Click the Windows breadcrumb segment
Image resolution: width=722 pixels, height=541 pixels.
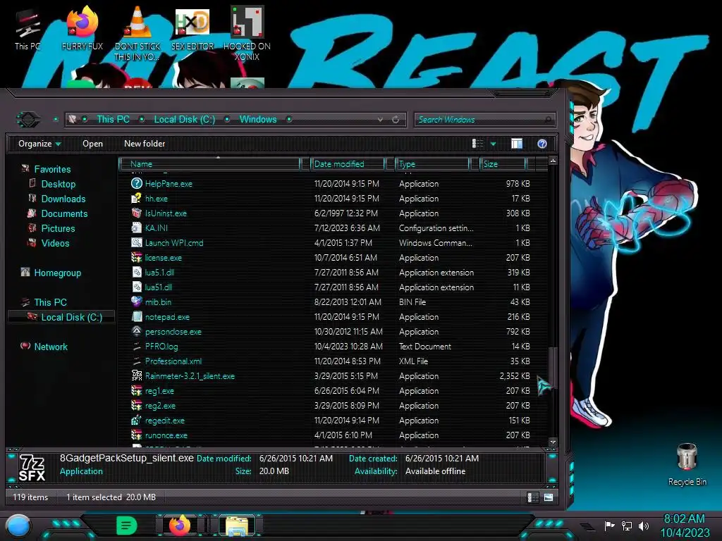pos(258,119)
